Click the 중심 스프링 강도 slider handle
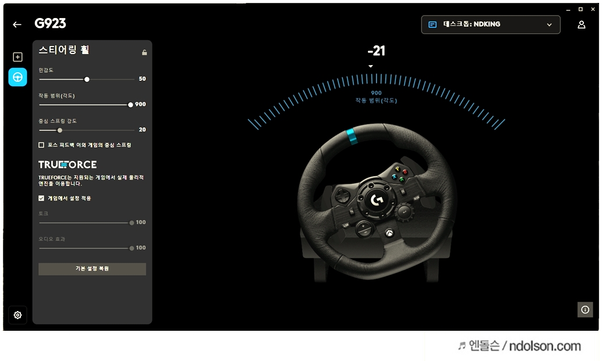Viewport: 602px width, 361px height. [x=59, y=130]
